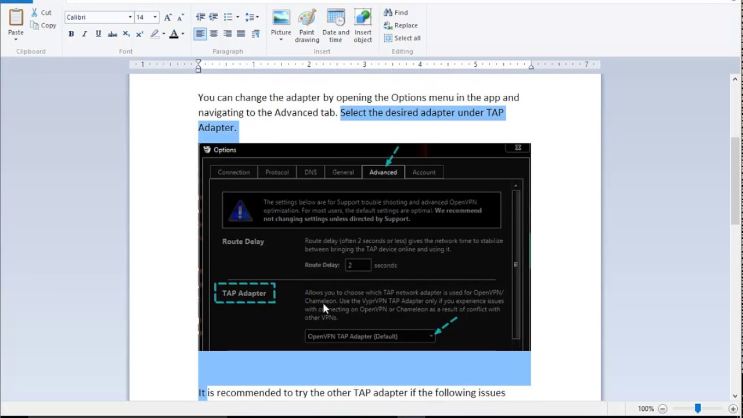Click the vertical scrollbar thumb
Viewport: 743px width, 418px height.
click(735, 181)
